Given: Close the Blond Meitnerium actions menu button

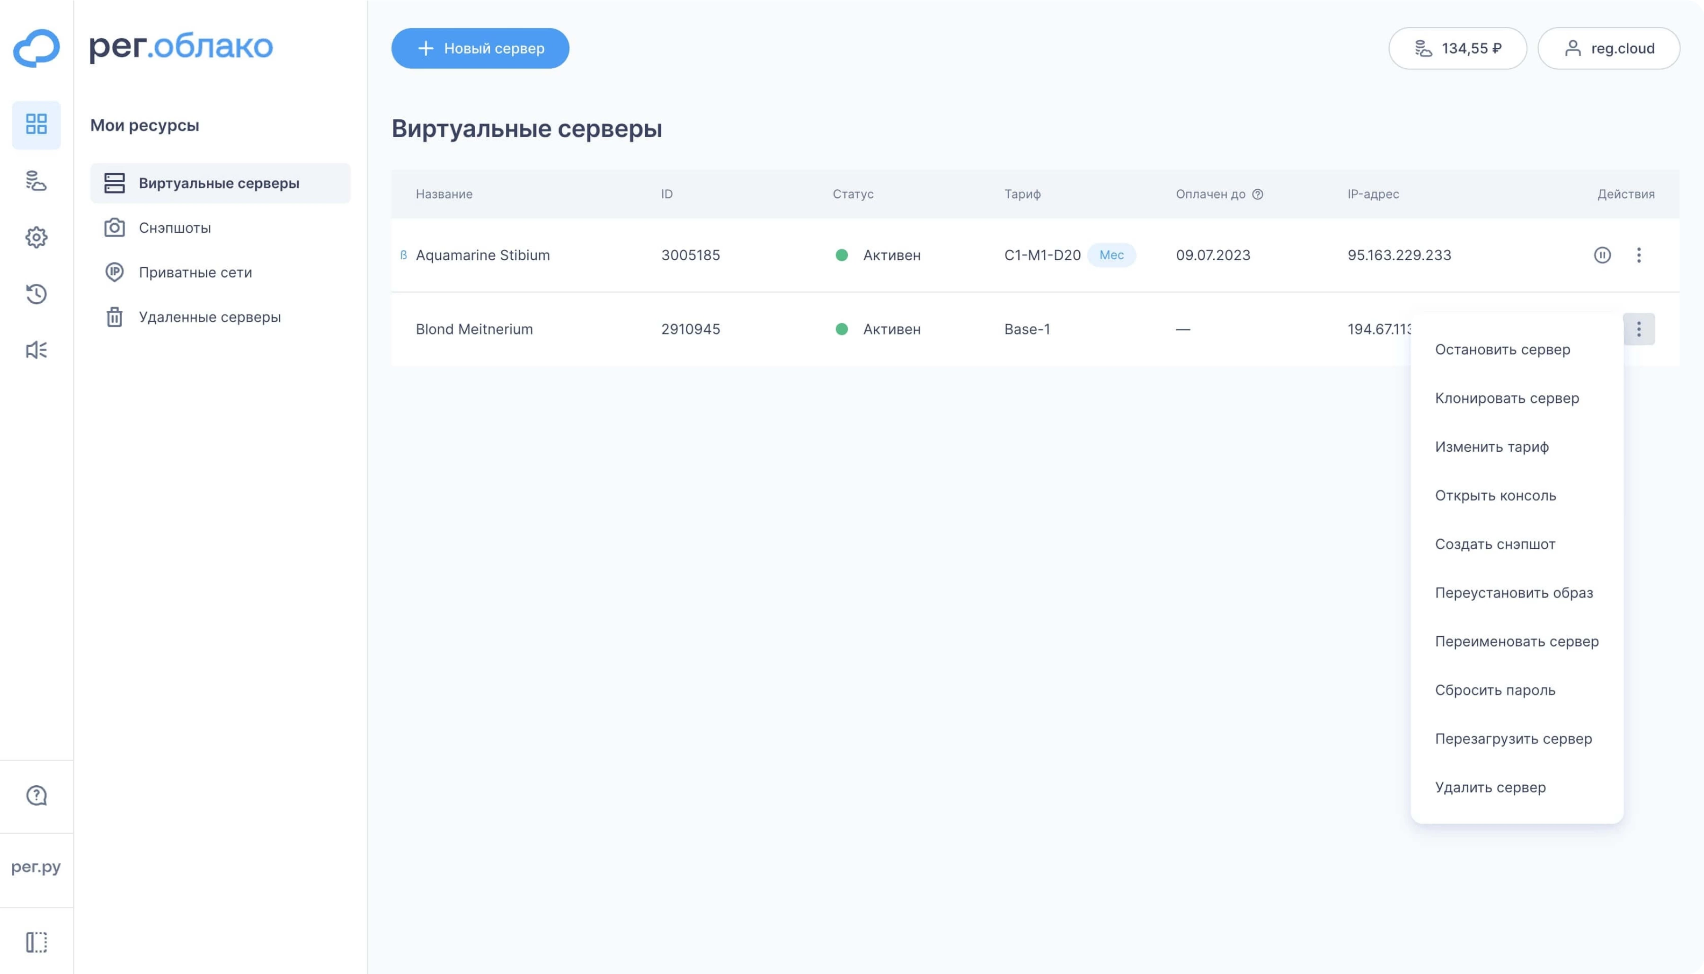Looking at the screenshot, I should [1638, 329].
